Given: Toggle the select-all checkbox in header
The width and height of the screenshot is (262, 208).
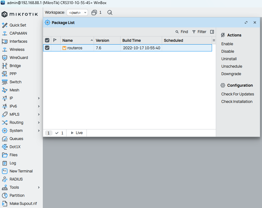Looking at the screenshot, I should pyautogui.click(x=47, y=40).
